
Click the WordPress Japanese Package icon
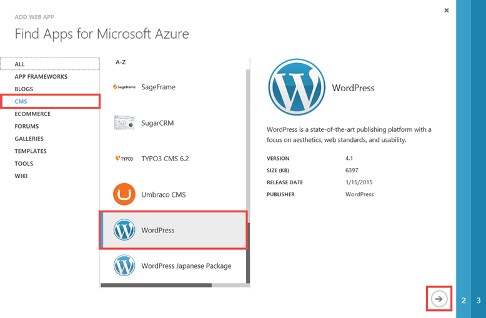point(124,266)
